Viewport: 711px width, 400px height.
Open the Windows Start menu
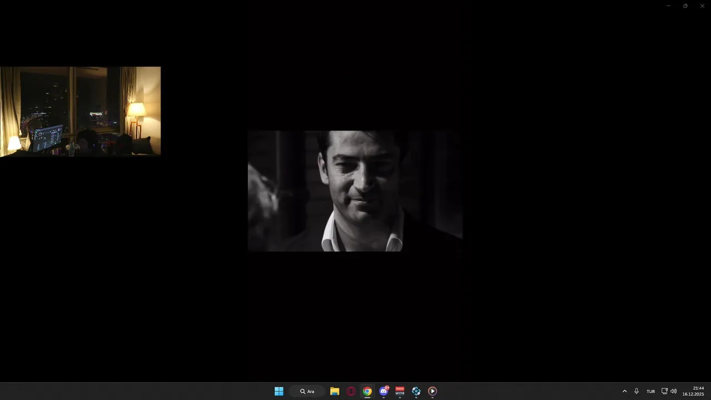point(279,391)
